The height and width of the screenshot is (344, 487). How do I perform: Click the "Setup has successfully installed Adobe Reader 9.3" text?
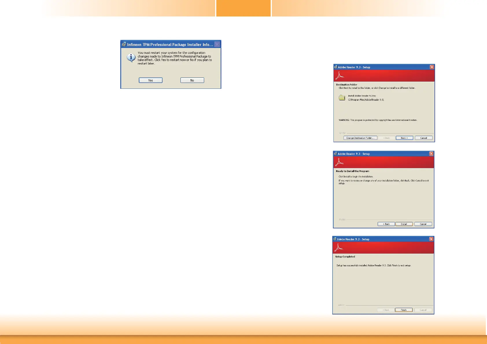click(x=374, y=265)
